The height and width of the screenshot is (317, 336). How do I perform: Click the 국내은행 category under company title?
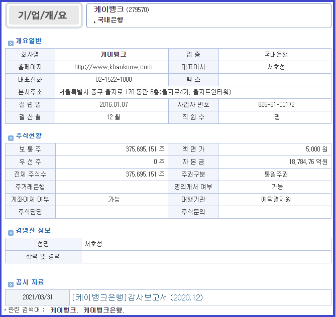click(x=110, y=20)
